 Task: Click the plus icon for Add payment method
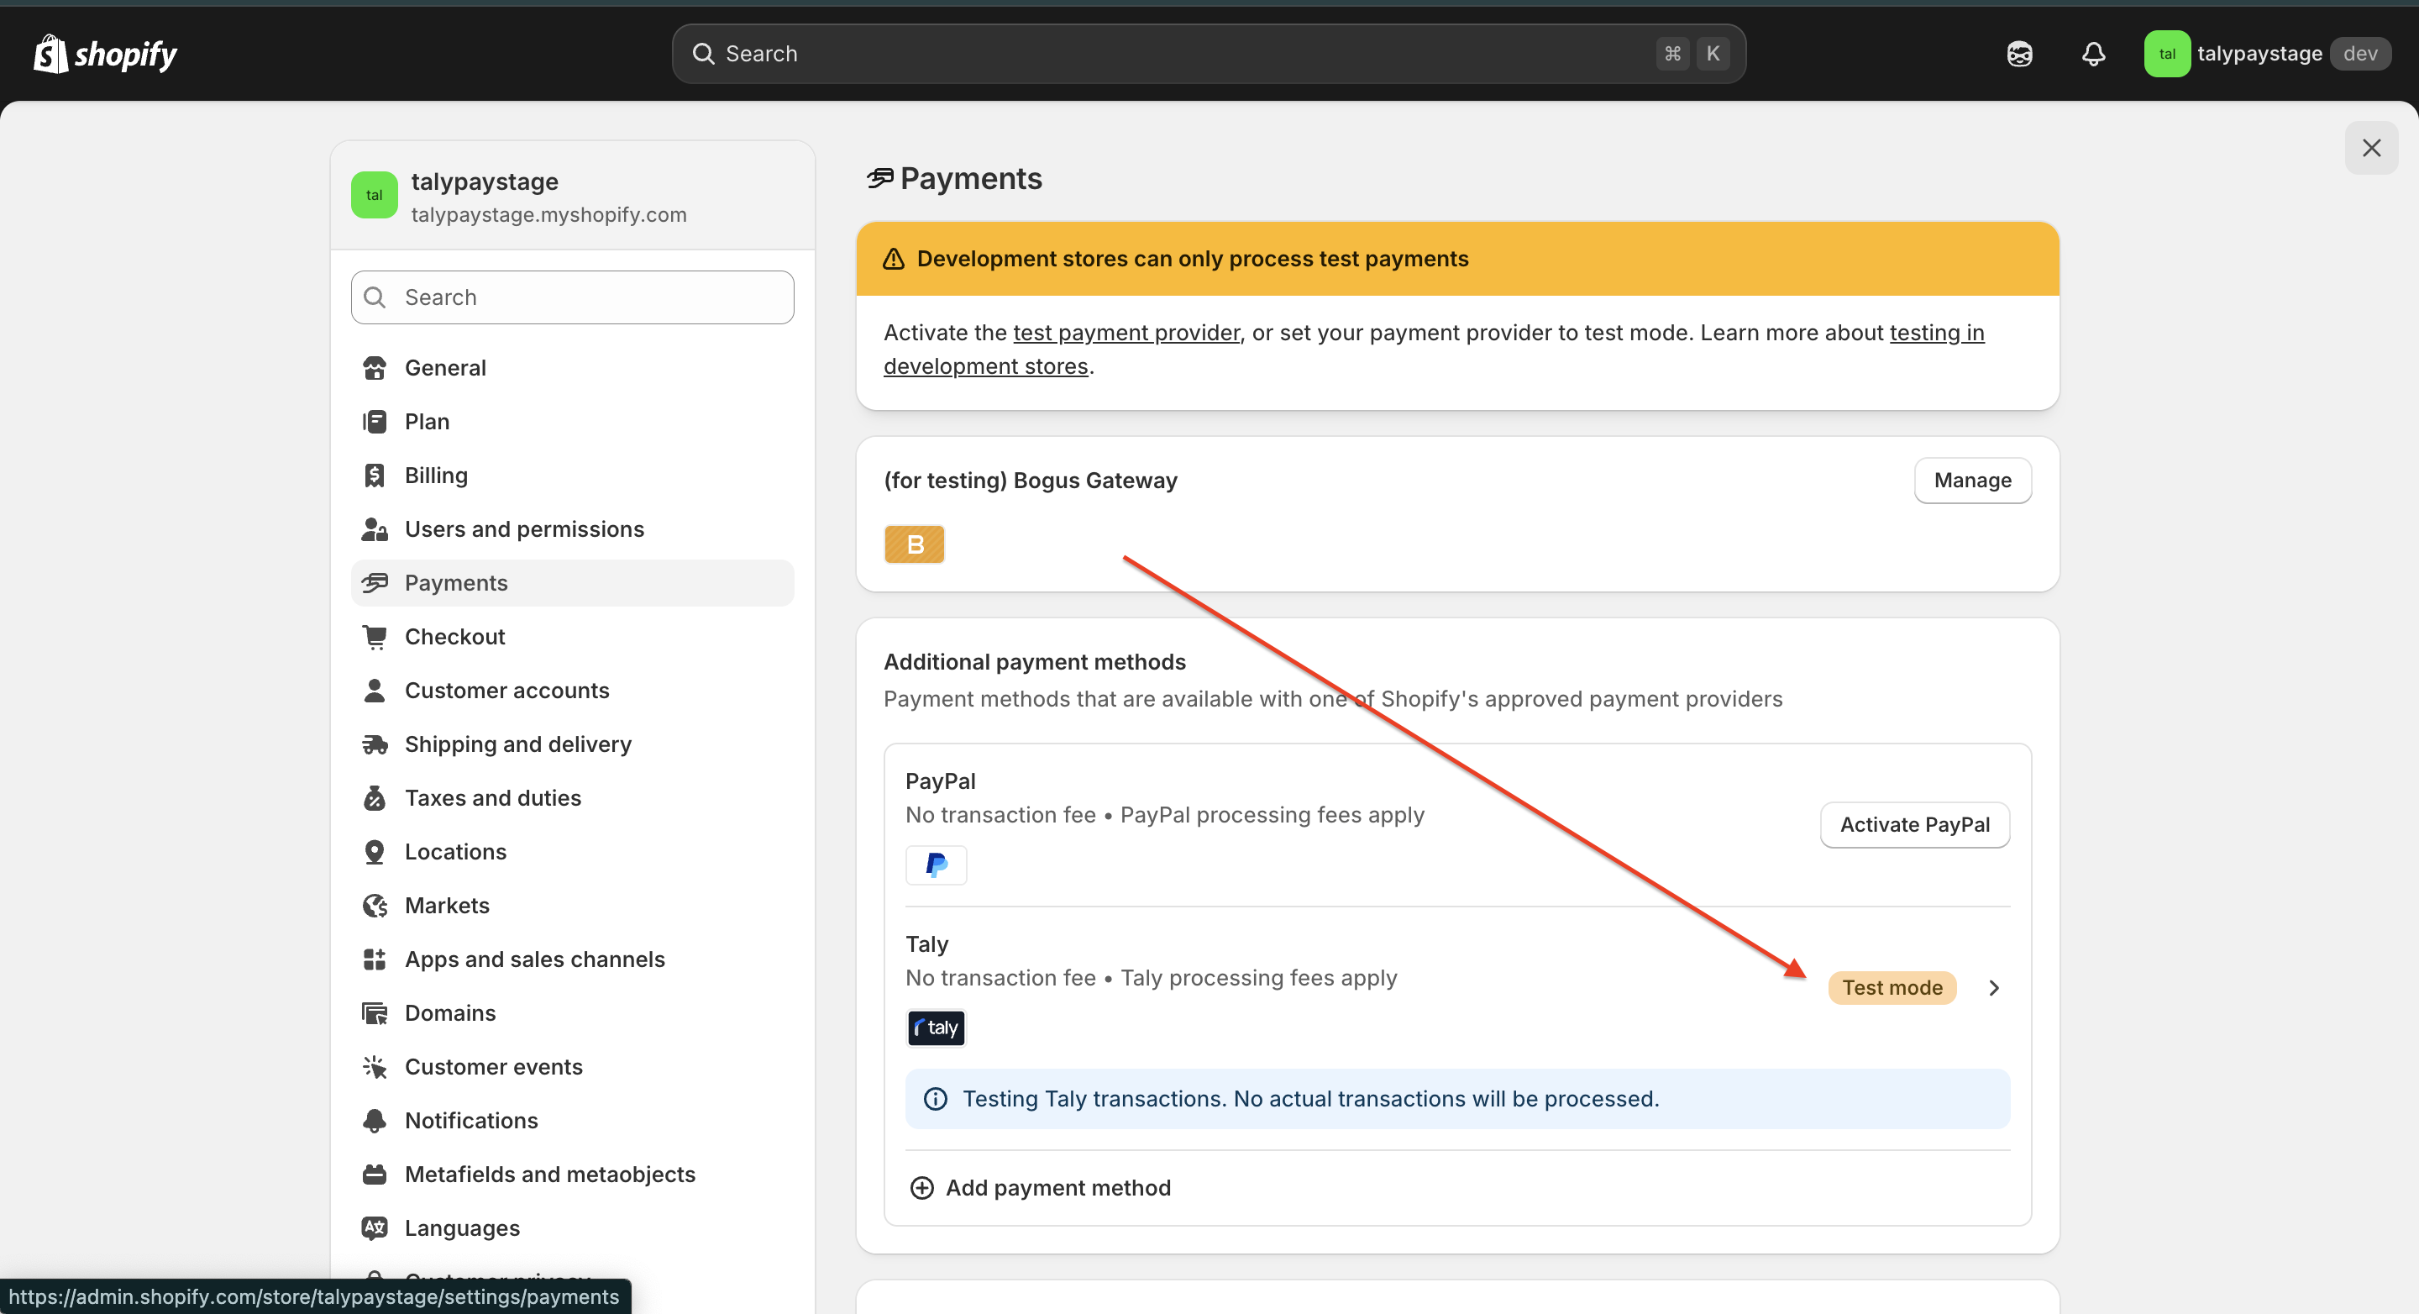tap(922, 1188)
